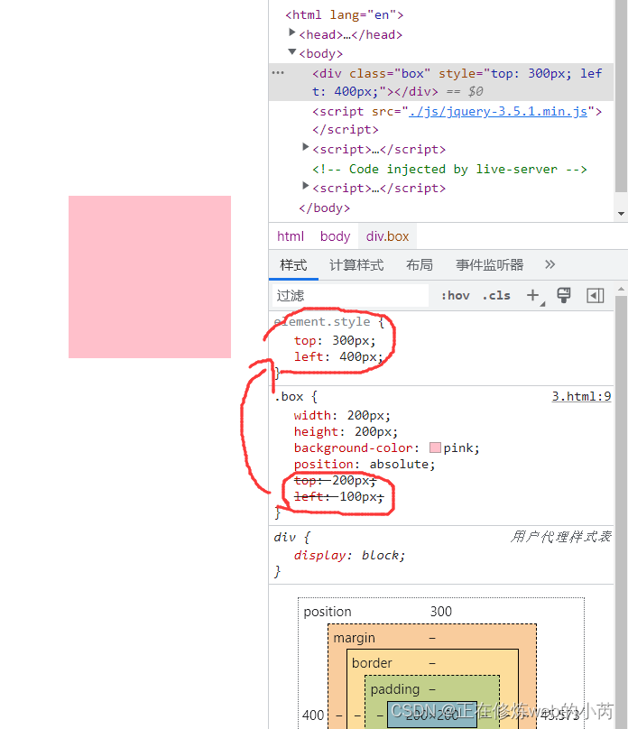Switch to the 布局 tab

(x=420, y=265)
